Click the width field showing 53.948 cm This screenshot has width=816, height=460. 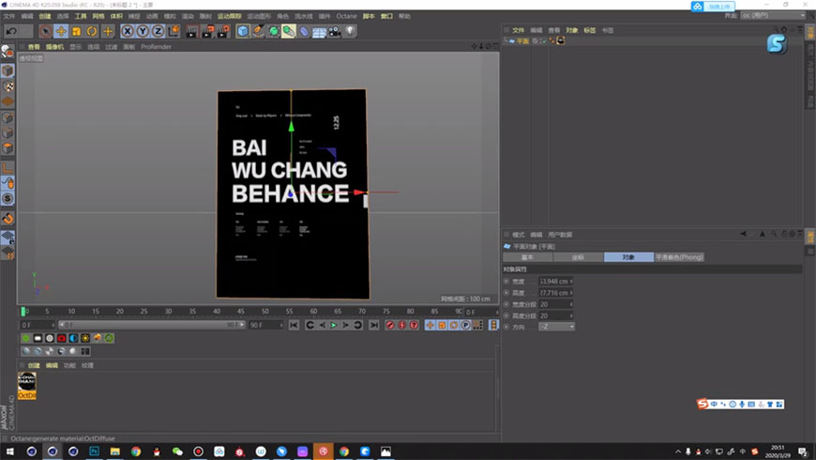tap(556, 282)
